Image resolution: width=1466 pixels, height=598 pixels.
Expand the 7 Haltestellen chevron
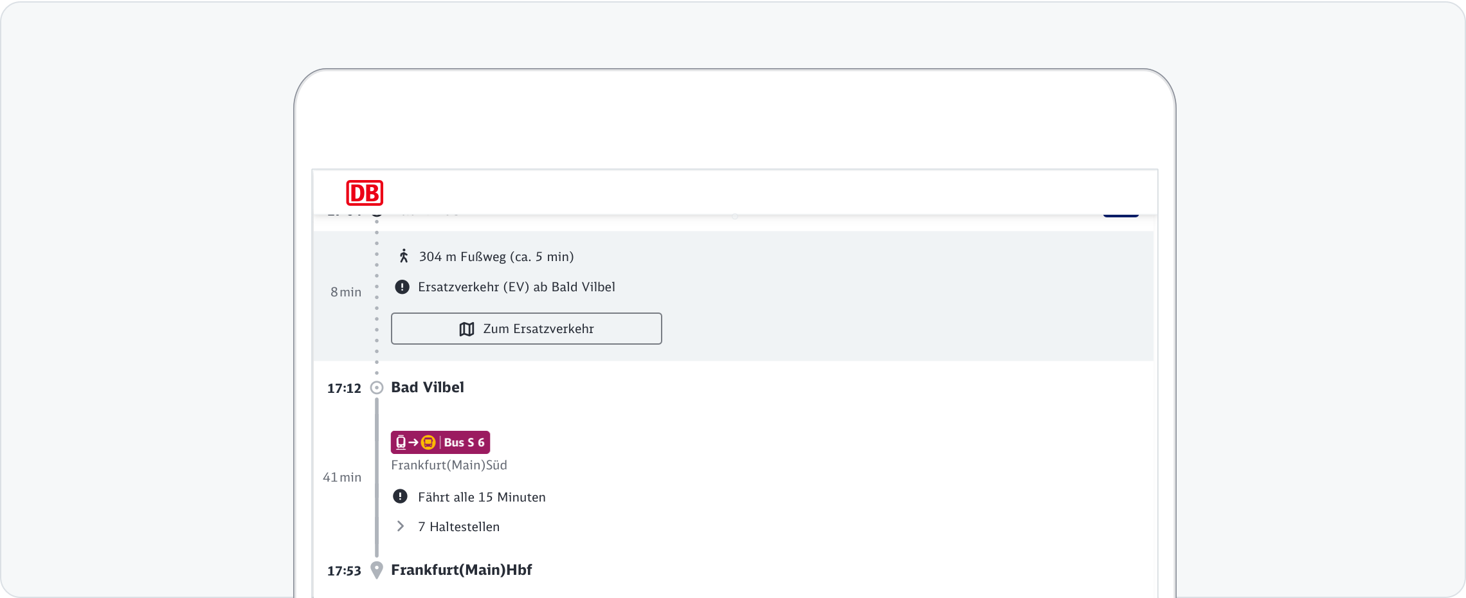pos(401,527)
